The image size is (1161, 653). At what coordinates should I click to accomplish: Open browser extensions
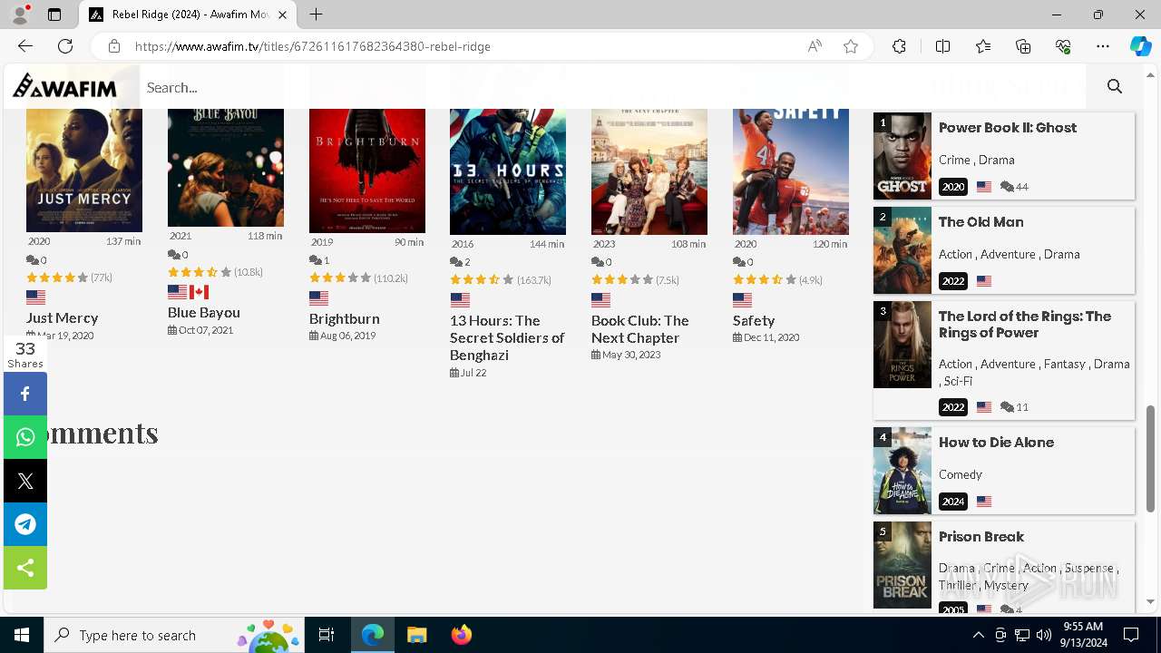pos(899,46)
